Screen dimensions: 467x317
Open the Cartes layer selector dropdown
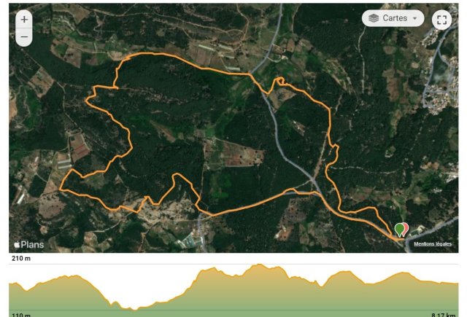393,18
